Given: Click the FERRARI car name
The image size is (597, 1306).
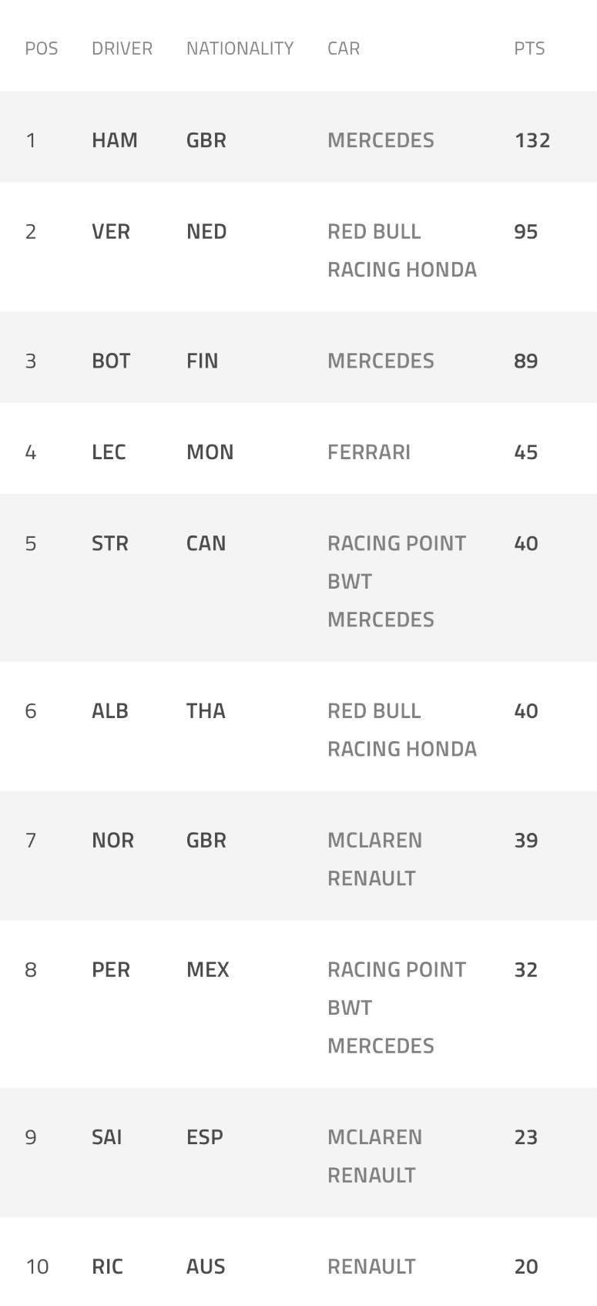Looking at the screenshot, I should point(369,452).
